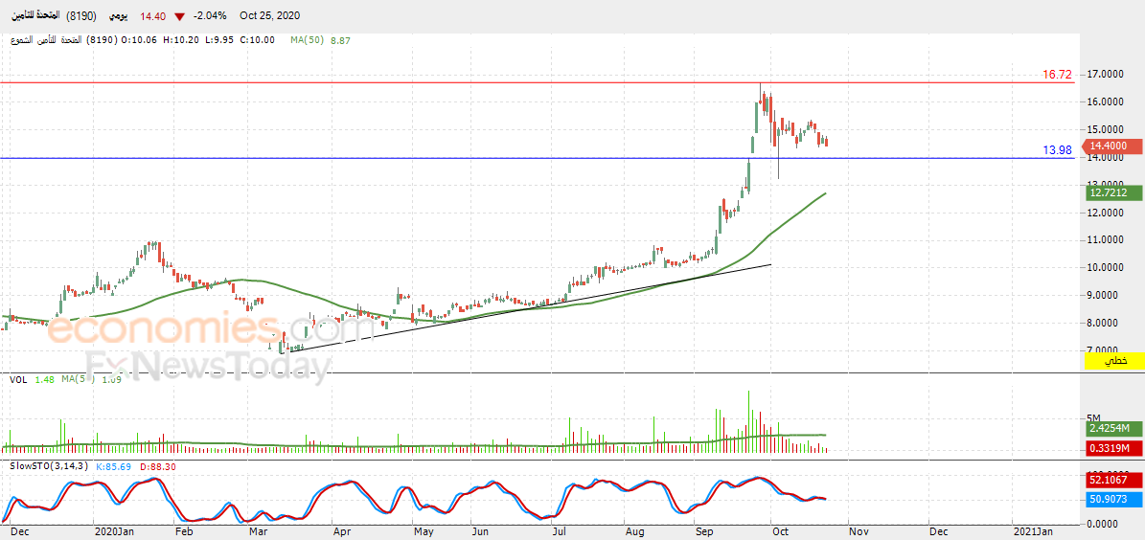Select the SlowSTO(3,14,3) indicator label
The height and width of the screenshot is (540, 1145).
(x=49, y=466)
